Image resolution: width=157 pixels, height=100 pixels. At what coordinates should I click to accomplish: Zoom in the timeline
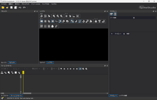(x=83, y=69)
